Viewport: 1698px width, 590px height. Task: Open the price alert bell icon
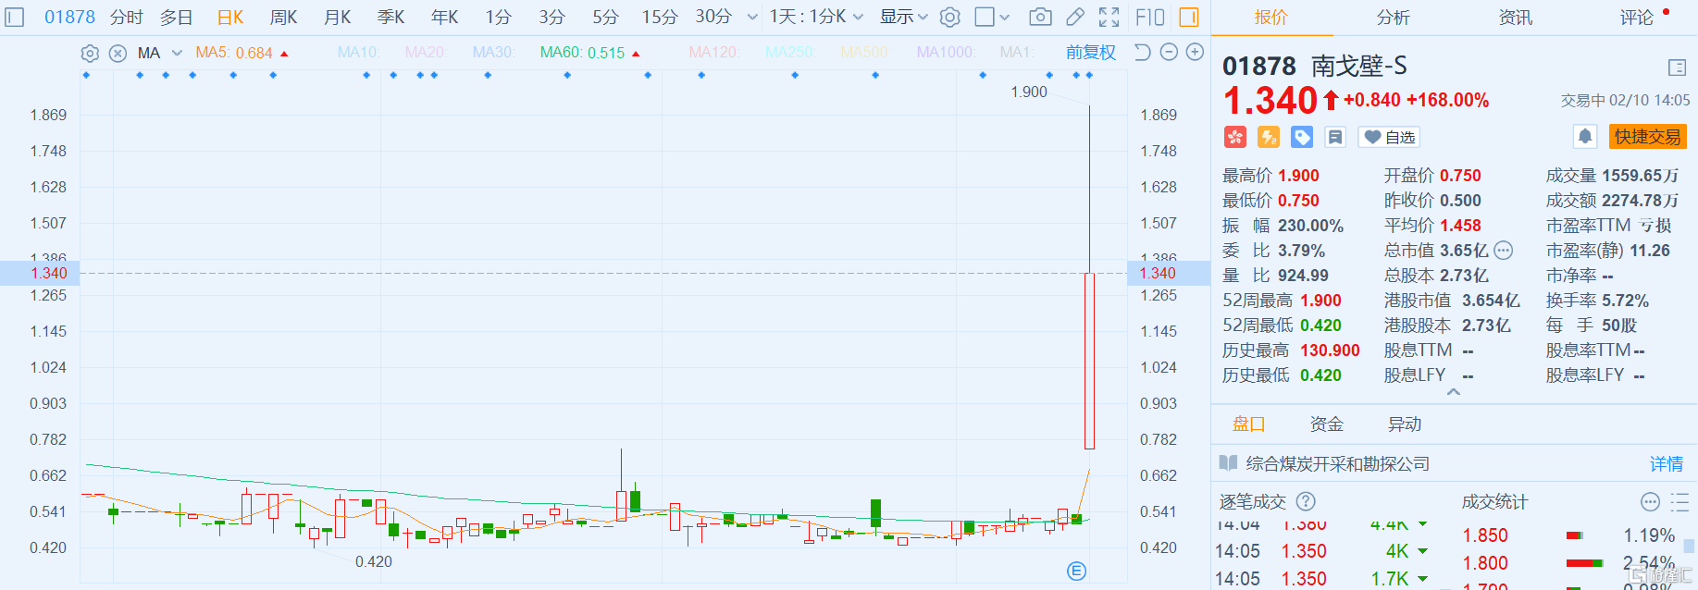(1585, 137)
